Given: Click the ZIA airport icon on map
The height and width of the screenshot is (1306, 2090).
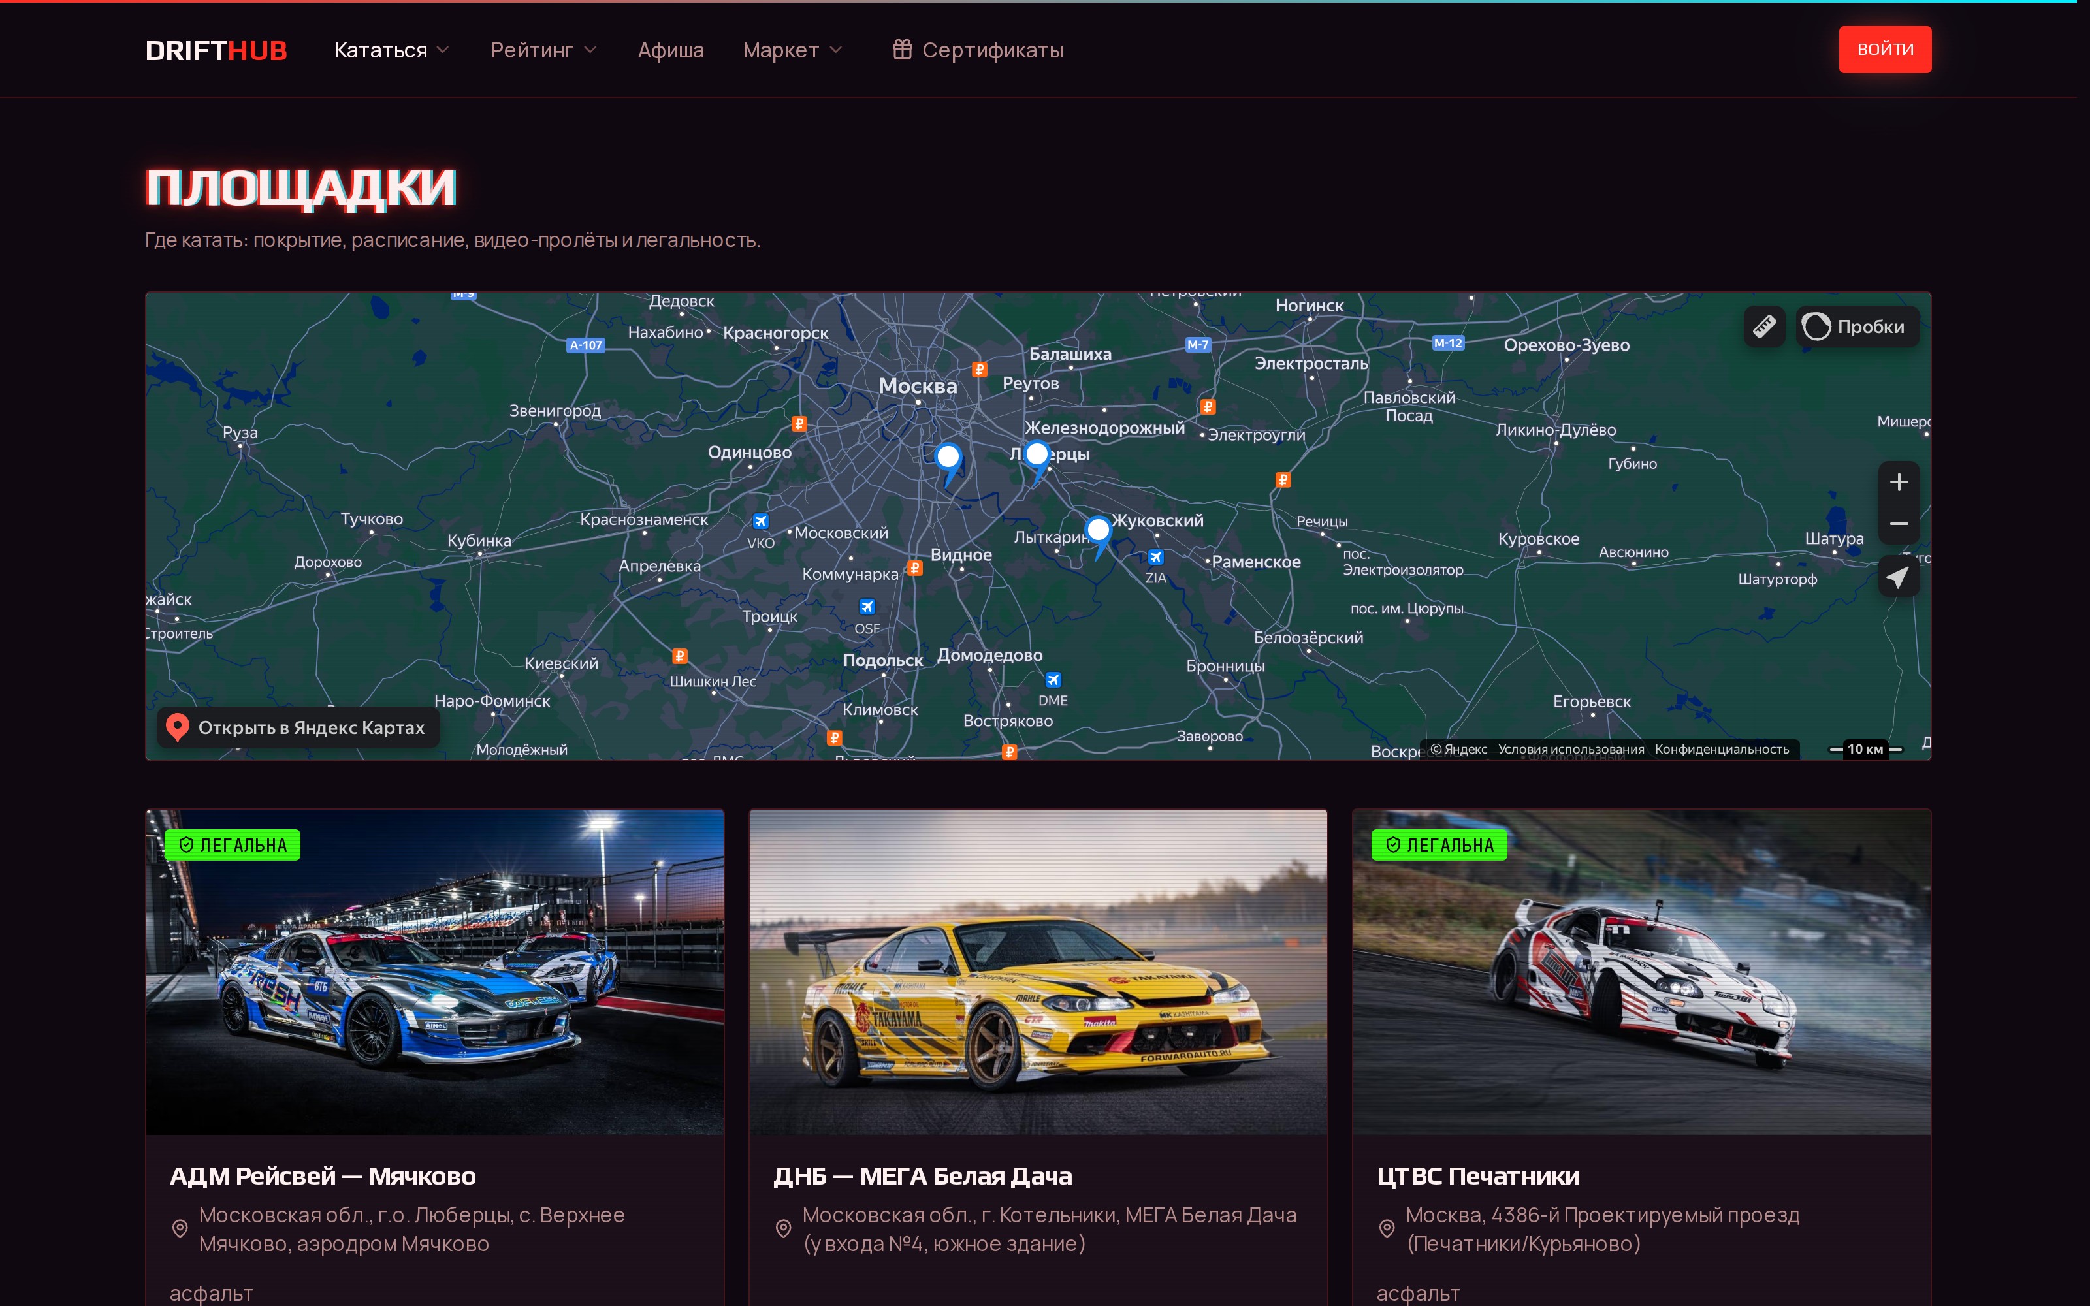Looking at the screenshot, I should [x=1155, y=557].
